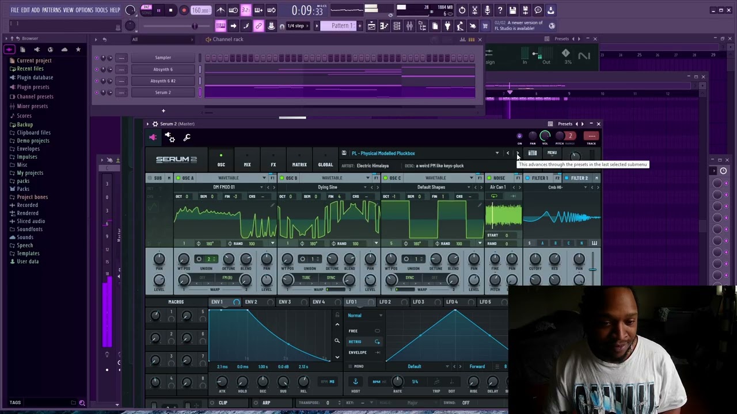This screenshot has width=737, height=414.
Task: Pause the playing song
Action: (x=158, y=10)
